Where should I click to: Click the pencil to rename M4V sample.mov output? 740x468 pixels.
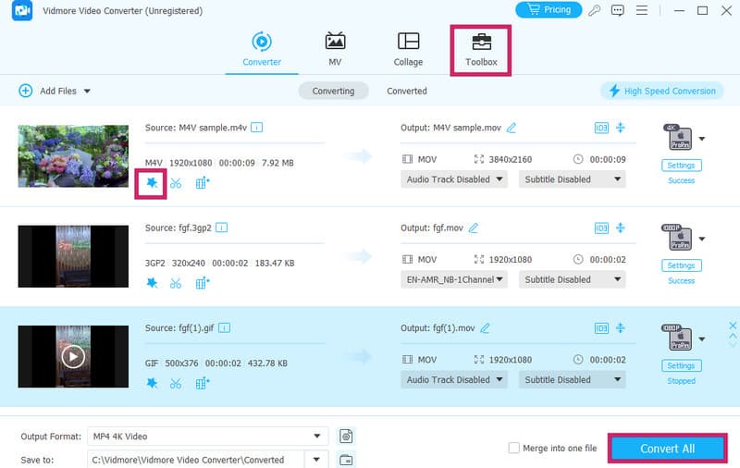512,128
